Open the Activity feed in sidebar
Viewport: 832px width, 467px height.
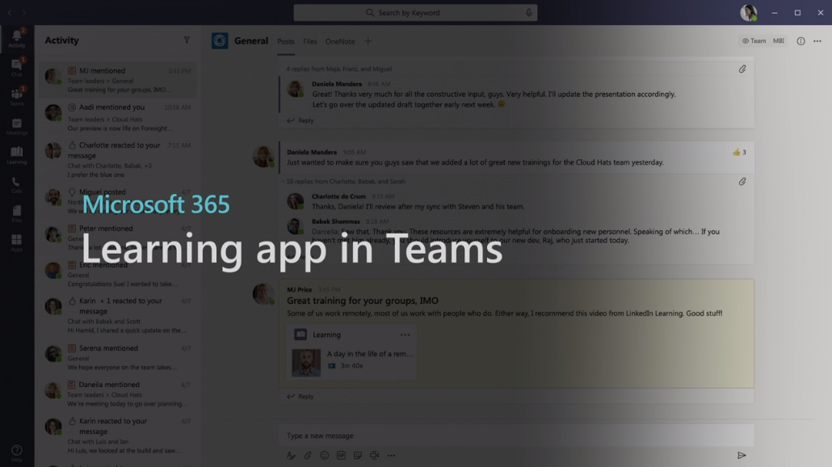point(16,39)
